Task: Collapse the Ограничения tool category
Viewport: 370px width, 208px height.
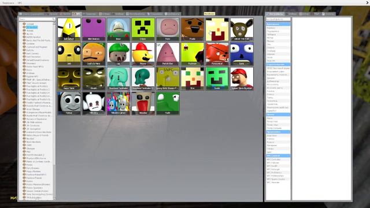Action: coord(278,24)
